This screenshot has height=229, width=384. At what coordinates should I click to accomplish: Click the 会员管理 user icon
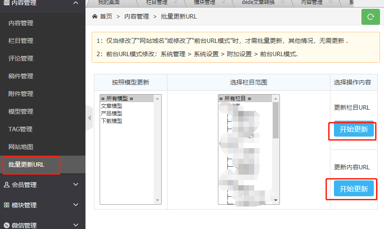7,184
